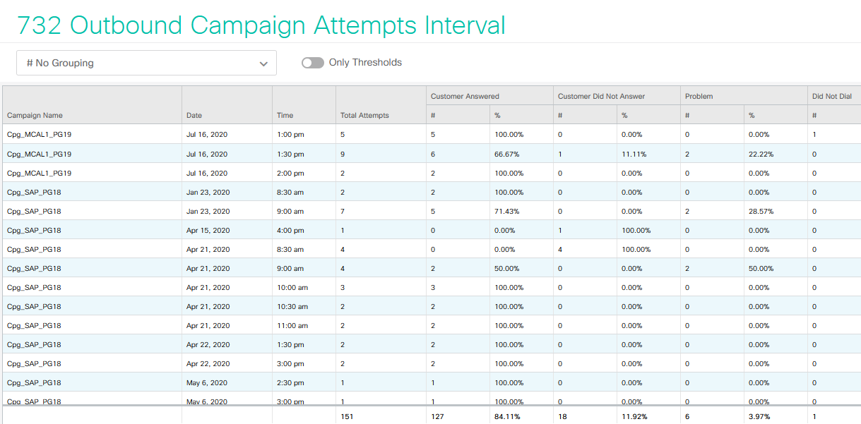Image resolution: width=861 pixels, height=424 pixels.
Task: Click the Problem group header
Action: coord(699,96)
